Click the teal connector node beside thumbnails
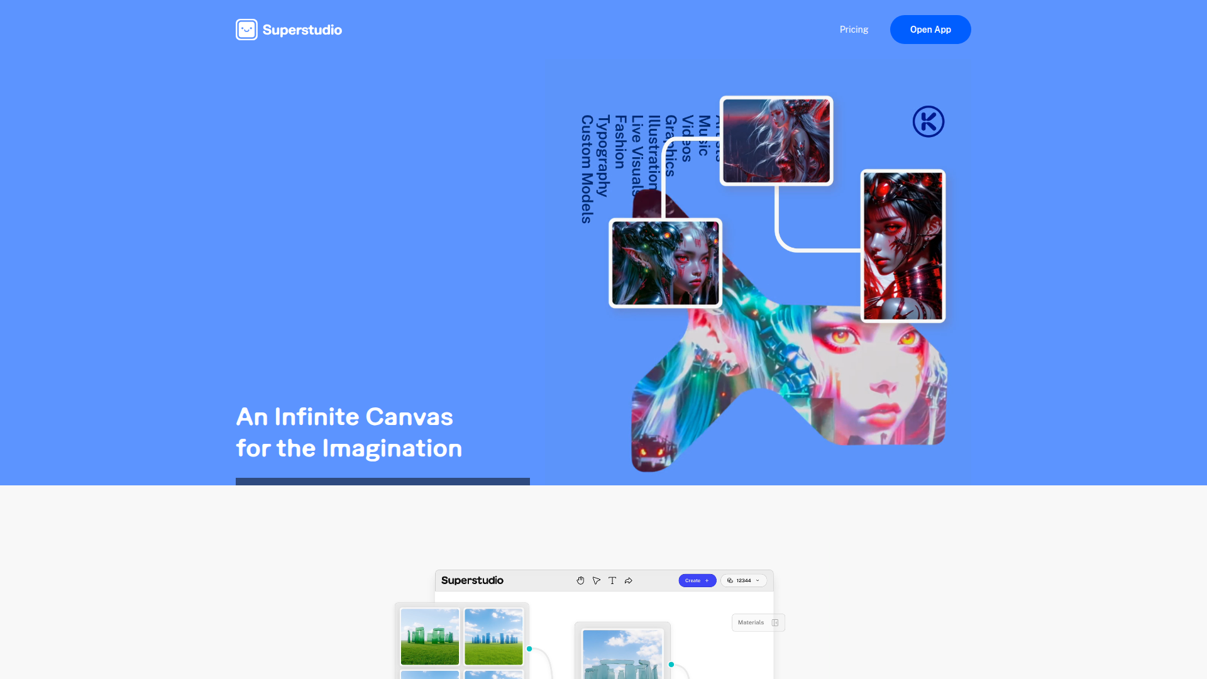This screenshot has width=1207, height=679. coord(529,649)
